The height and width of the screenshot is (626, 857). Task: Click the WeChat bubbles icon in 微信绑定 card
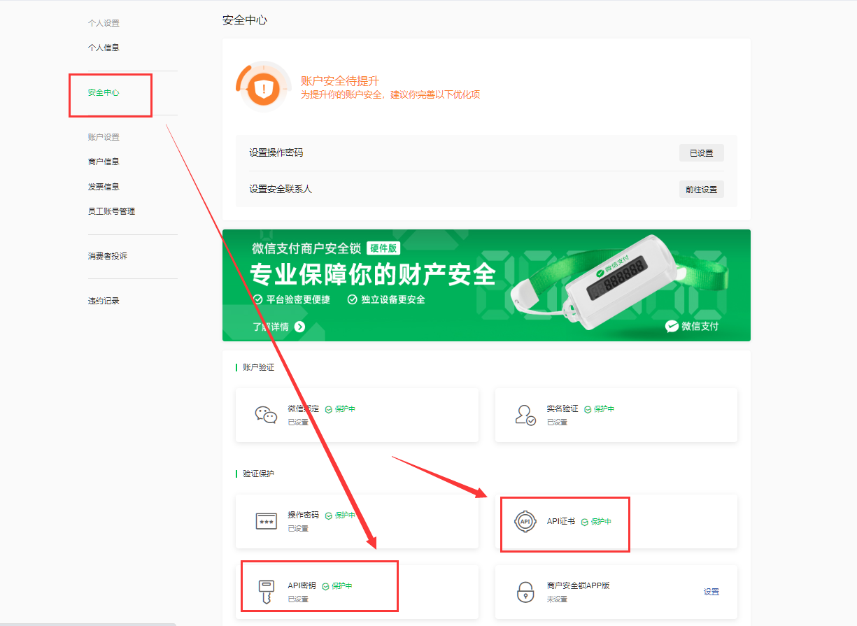pyautogui.click(x=266, y=415)
